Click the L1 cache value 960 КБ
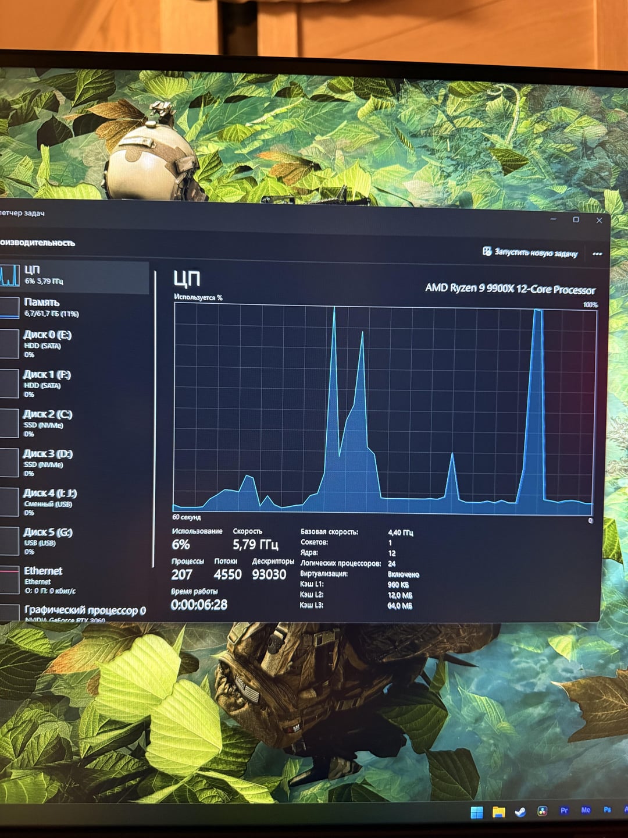628x838 pixels. pyautogui.click(x=398, y=585)
